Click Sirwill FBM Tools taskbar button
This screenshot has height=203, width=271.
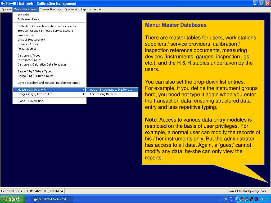52,199
